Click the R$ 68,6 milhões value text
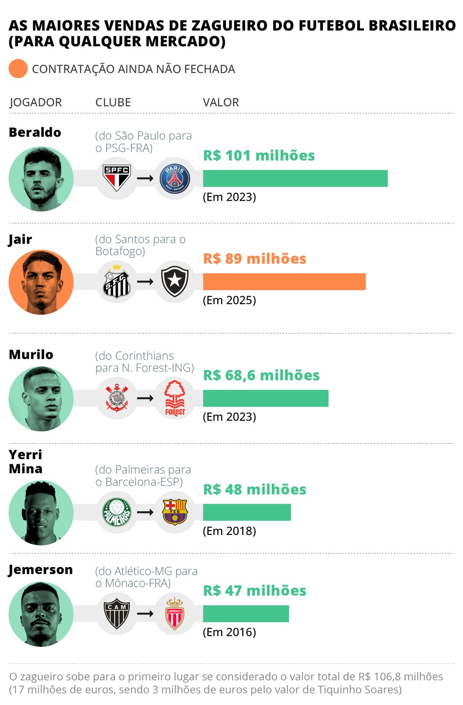463x705 pixels. [x=261, y=375]
